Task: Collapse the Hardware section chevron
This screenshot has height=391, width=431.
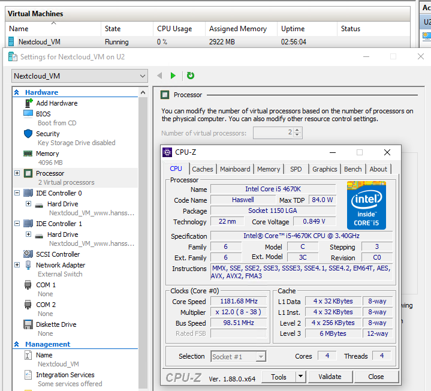Action: click(17, 92)
